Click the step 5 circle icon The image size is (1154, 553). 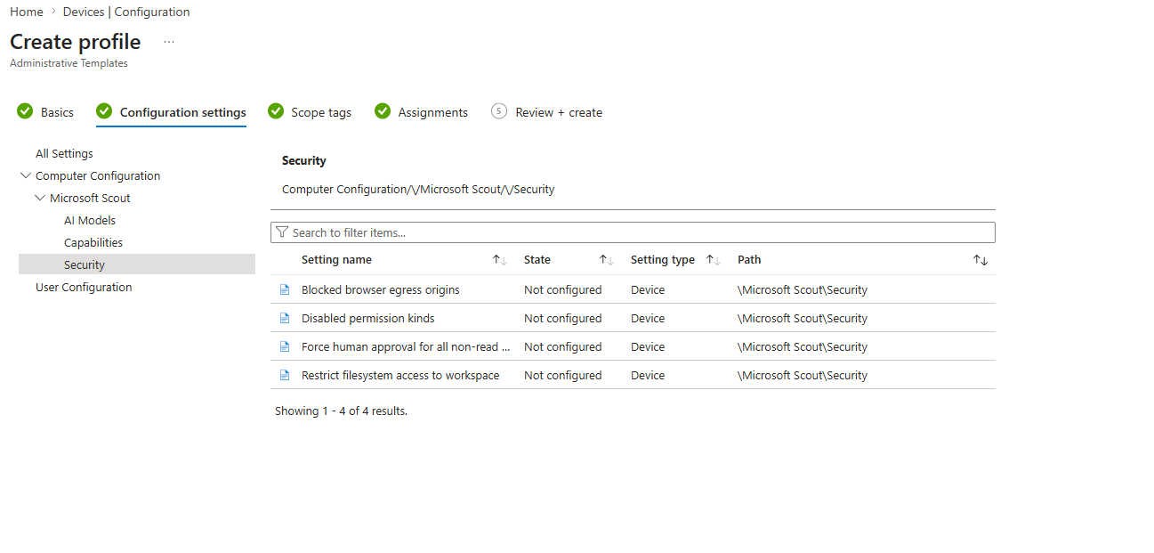click(499, 111)
